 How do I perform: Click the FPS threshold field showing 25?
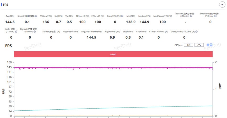coord(199,45)
